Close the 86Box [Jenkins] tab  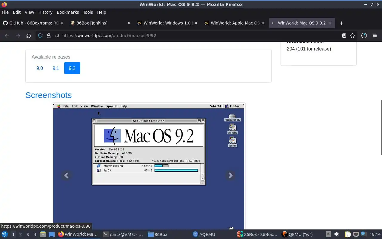pos(129,23)
